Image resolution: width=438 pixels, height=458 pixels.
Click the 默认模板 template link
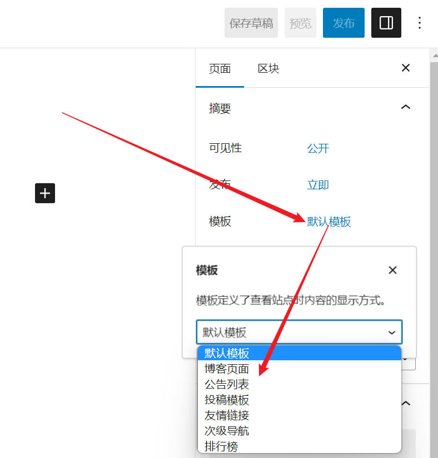[x=329, y=222]
